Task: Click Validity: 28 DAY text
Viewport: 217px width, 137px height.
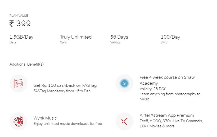Action: click(152, 89)
